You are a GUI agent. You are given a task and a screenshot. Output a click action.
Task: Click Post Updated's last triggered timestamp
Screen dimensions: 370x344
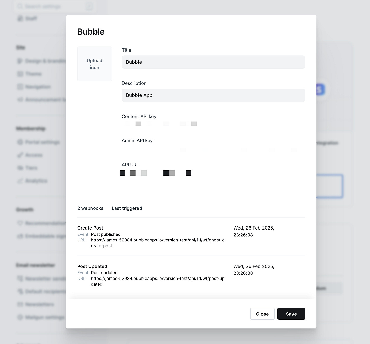(254, 270)
